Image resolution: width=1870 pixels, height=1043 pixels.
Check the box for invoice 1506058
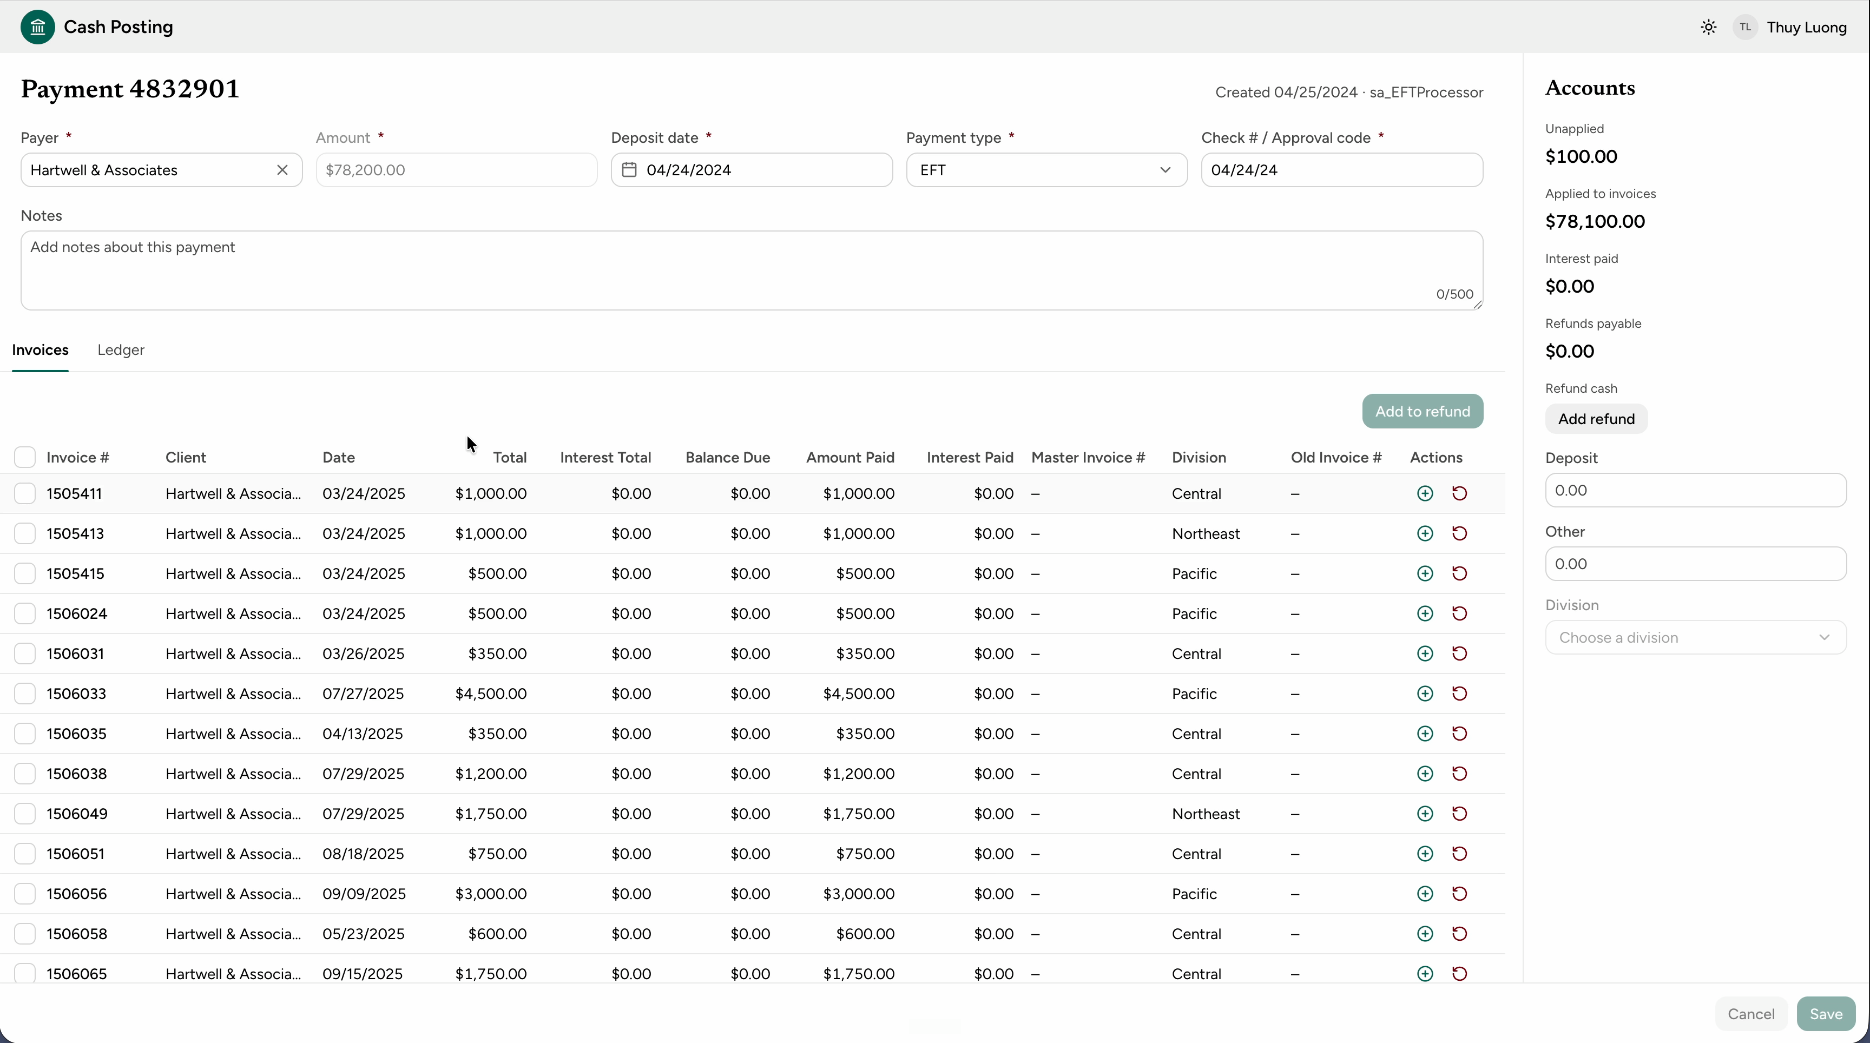click(25, 933)
